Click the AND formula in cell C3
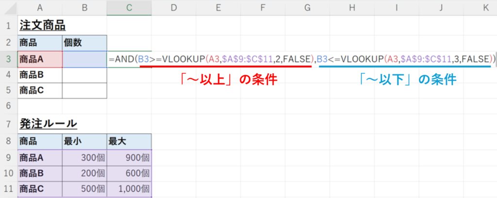This screenshot has height=198, width=497. point(302,59)
